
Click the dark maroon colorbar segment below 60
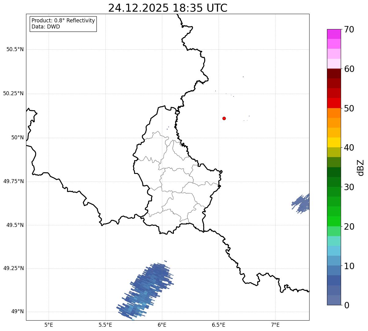tap(334, 73)
